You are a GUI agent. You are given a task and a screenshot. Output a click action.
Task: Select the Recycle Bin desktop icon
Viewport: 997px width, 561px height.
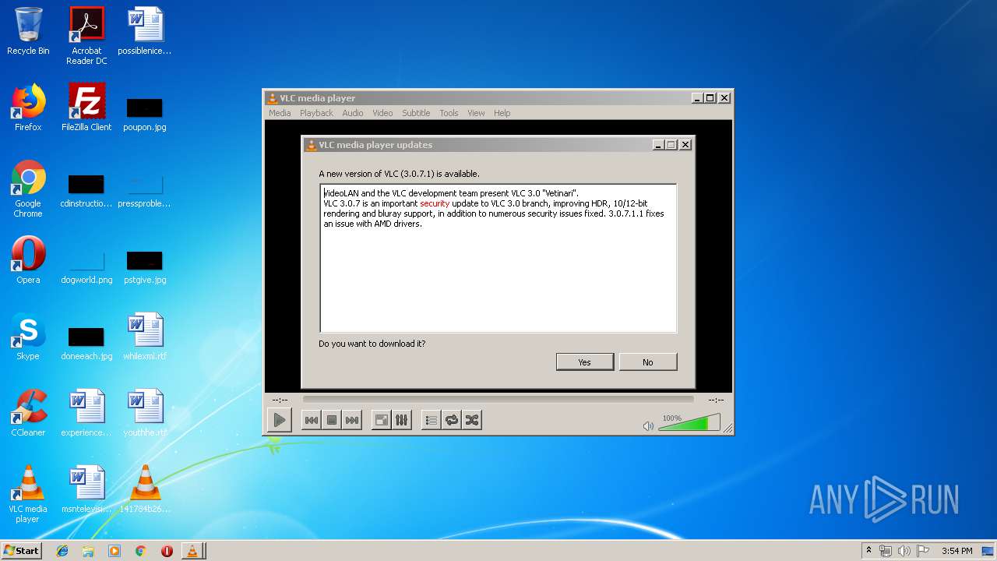point(28,32)
